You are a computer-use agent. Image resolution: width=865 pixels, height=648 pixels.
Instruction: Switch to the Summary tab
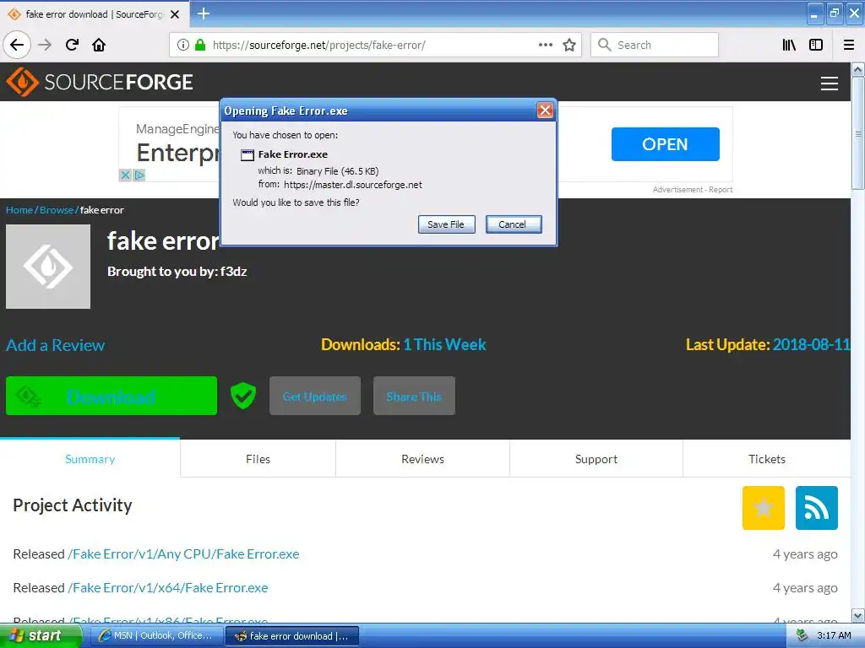(x=90, y=459)
